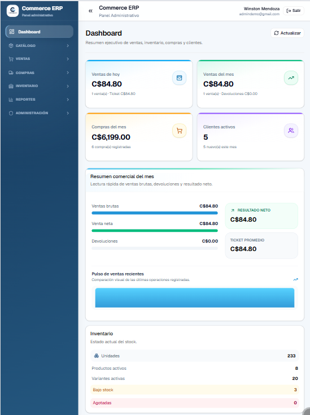Click the Reportes chart icon
Viewport: 310px width, 415px height.
pyautogui.click(x=11, y=100)
